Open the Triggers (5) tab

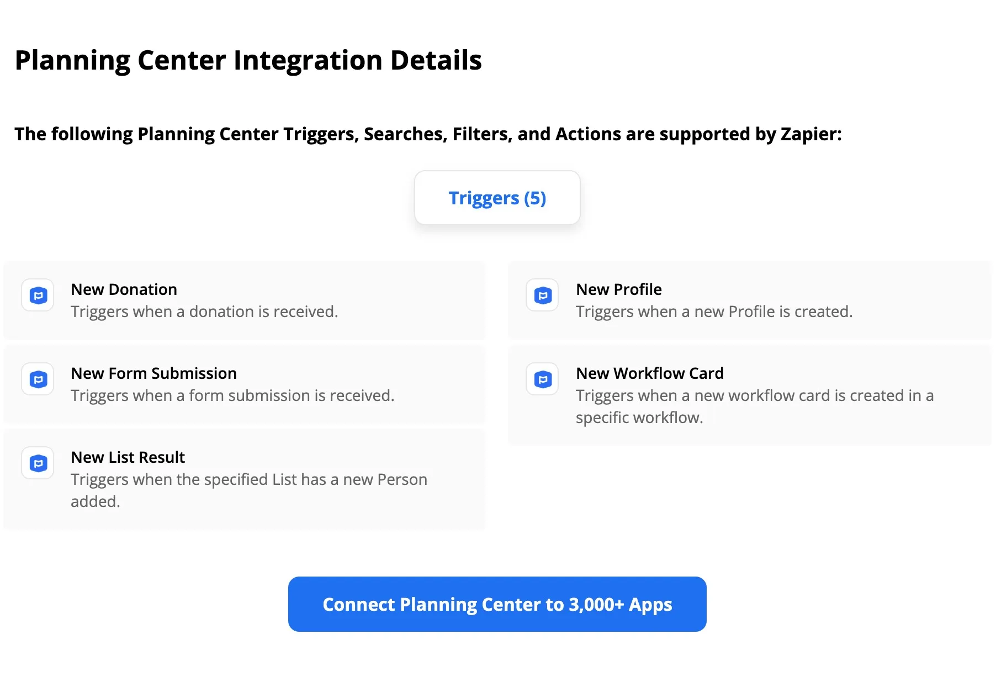[497, 197]
